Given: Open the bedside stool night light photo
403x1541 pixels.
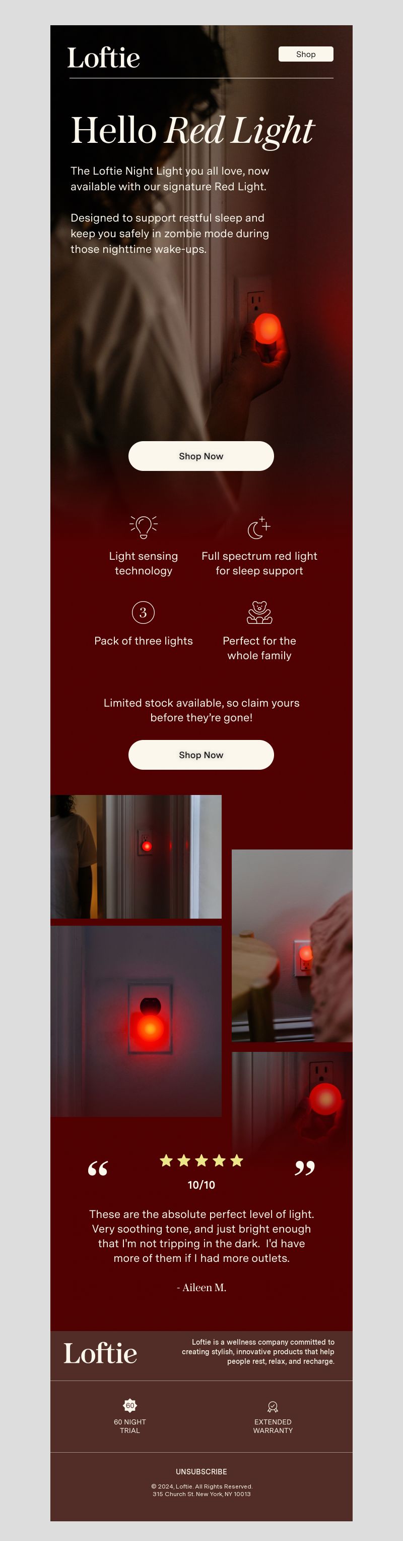Looking at the screenshot, I should click(x=292, y=946).
